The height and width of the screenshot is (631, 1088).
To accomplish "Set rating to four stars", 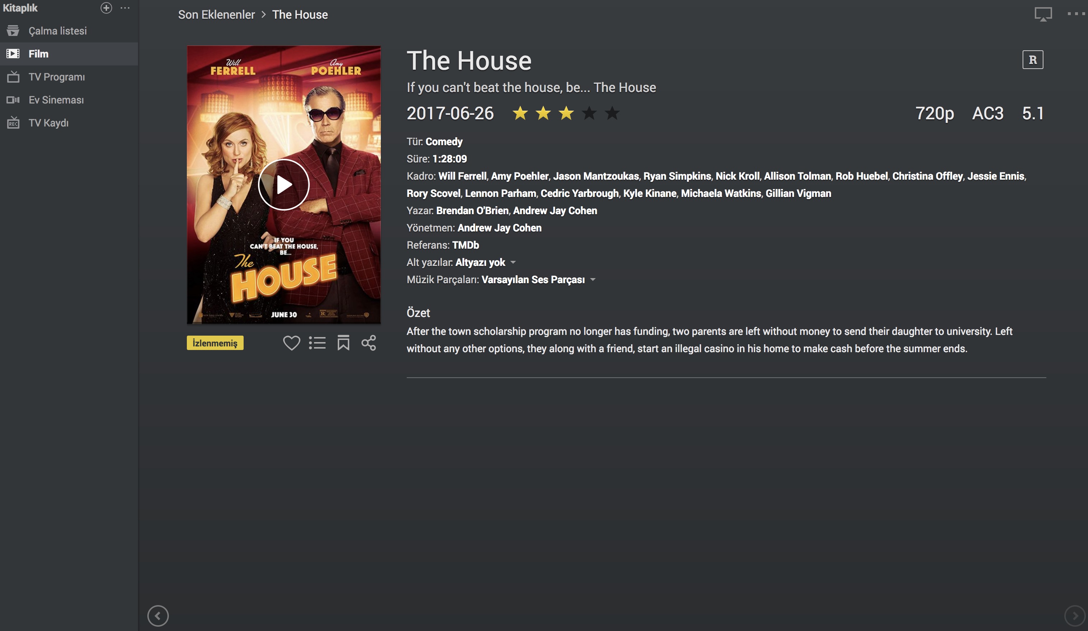I will pyautogui.click(x=589, y=113).
